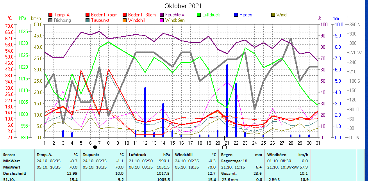Click the Temp. A. legend label
Screen dimensions: 368x181
(x=62, y=15)
